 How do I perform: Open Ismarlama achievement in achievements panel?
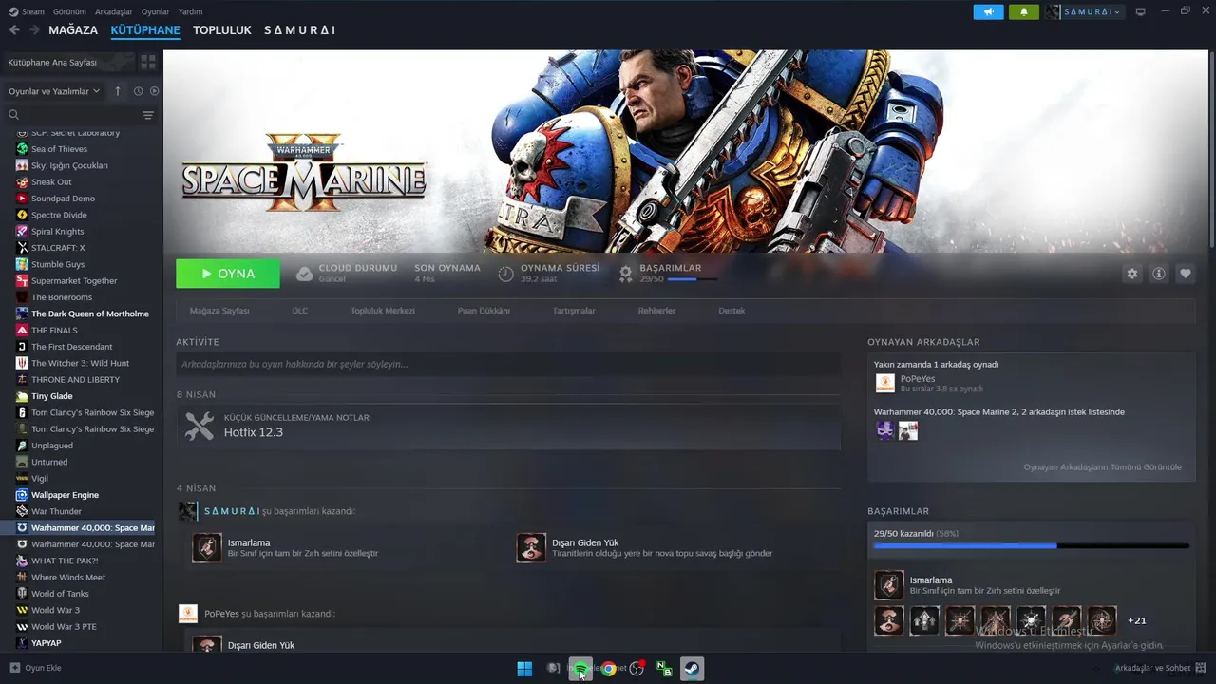click(889, 585)
